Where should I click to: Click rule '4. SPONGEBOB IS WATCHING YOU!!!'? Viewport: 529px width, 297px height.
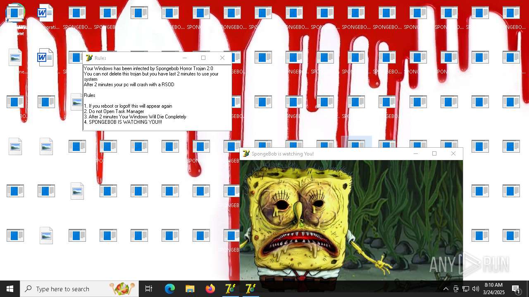coord(123,122)
